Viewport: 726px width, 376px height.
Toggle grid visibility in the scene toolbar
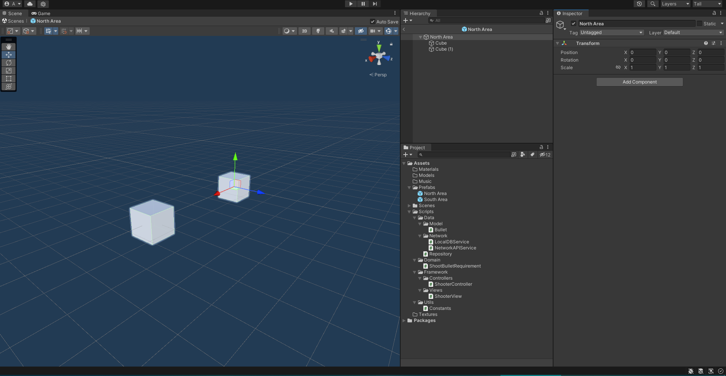click(48, 31)
